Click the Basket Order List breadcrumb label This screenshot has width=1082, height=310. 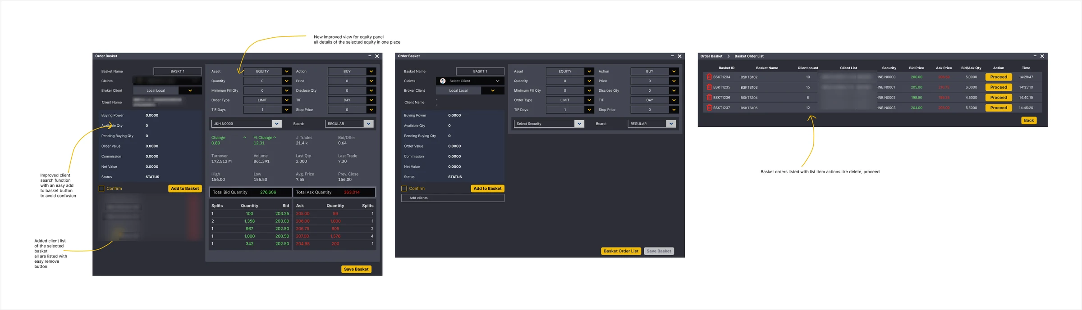click(x=749, y=56)
